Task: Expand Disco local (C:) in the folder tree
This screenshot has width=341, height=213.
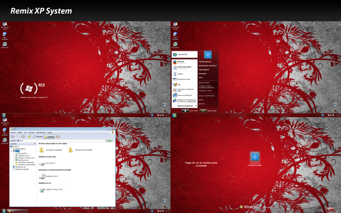Action: (x=13, y=153)
